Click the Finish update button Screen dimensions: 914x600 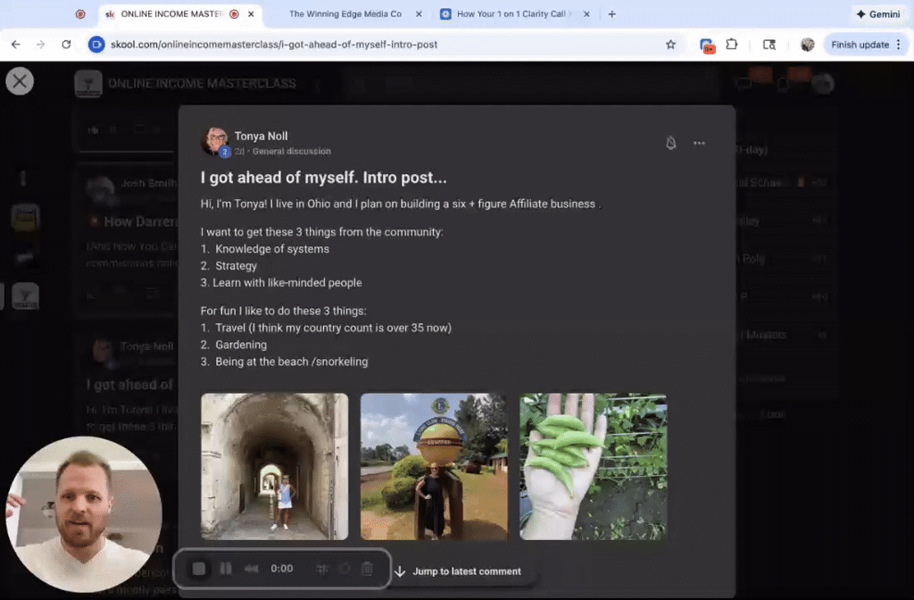coord(860,45)
